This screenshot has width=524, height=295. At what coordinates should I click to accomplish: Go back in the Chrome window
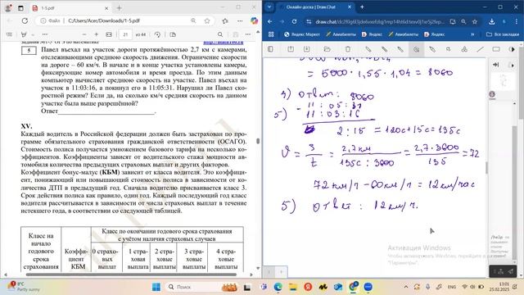click(270, 21)
